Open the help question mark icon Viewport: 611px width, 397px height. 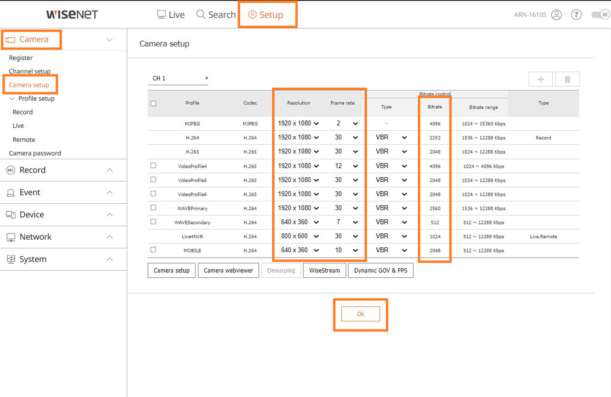point(576,15)
